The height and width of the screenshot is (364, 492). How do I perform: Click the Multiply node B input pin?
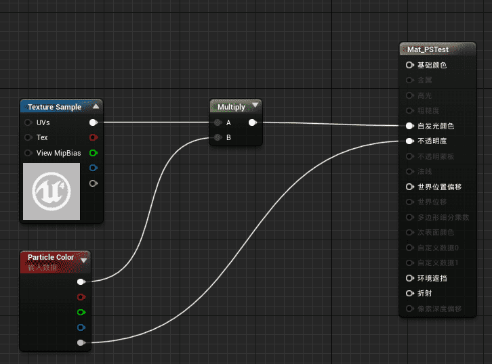(x=218, y=137)
